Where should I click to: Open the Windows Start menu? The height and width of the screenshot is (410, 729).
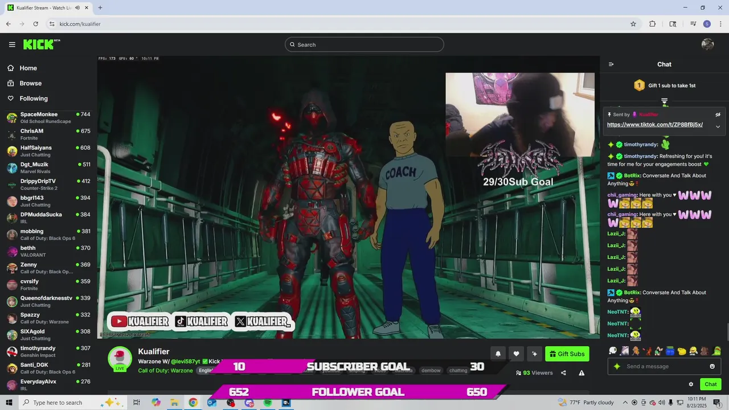coord(9,403)
